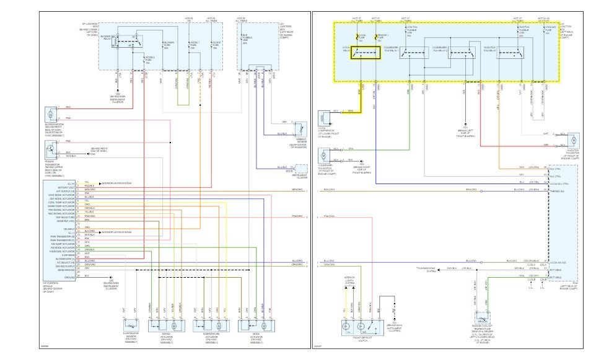Click the A/C control module connector block
Image resolution: width=591 pixels, height=354 pixels.
point(59,230)
